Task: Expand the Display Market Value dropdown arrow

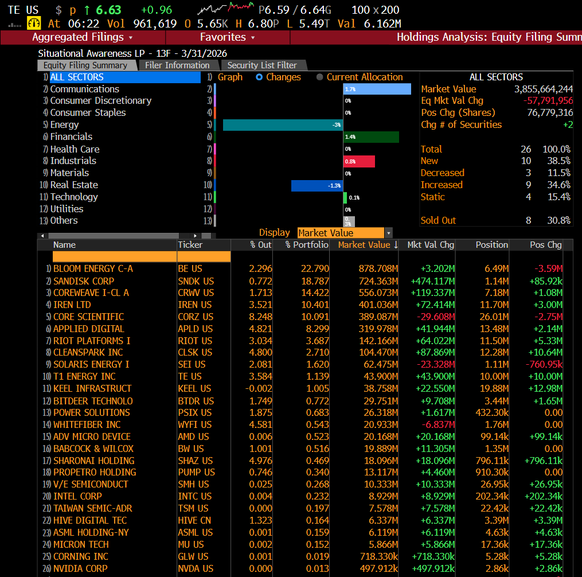Action: click(x=389, y=233)
